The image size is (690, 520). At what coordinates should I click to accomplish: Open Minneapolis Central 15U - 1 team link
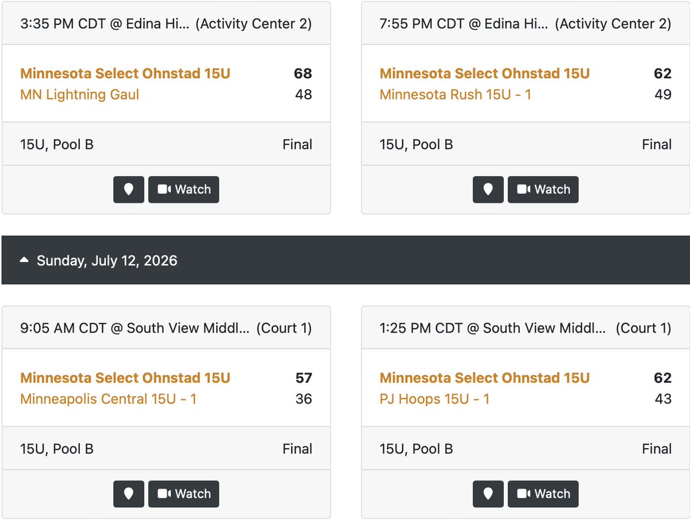(x=109, y=399)
